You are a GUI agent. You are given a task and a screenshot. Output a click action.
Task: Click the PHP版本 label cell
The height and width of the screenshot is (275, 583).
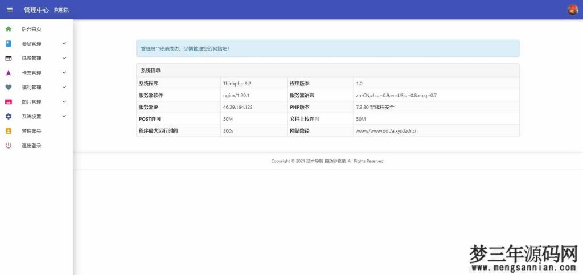click(x=320, y=108)
